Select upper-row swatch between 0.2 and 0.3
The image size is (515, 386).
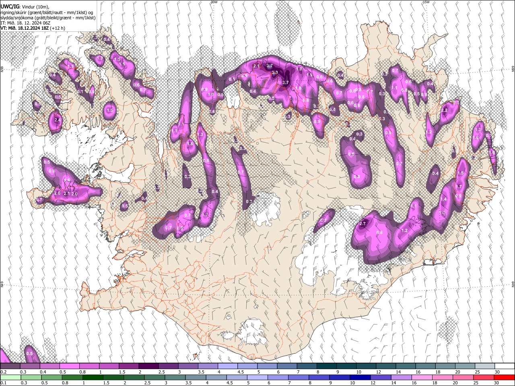coord(10,366)
